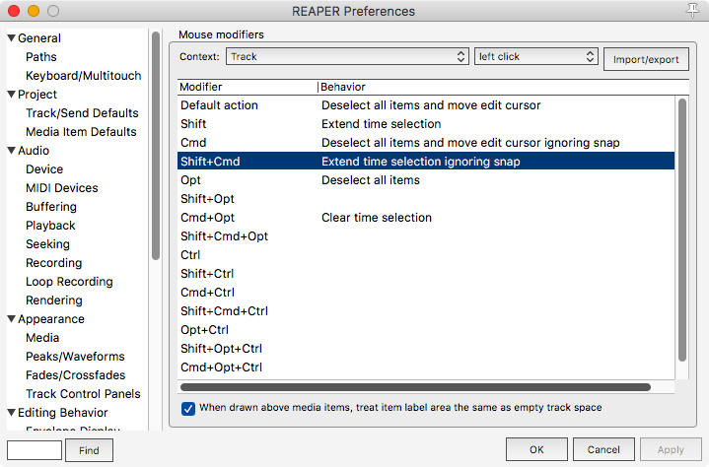Open Playback preferences page
Screen dimensions: 709x467
(x=50, y=226)
